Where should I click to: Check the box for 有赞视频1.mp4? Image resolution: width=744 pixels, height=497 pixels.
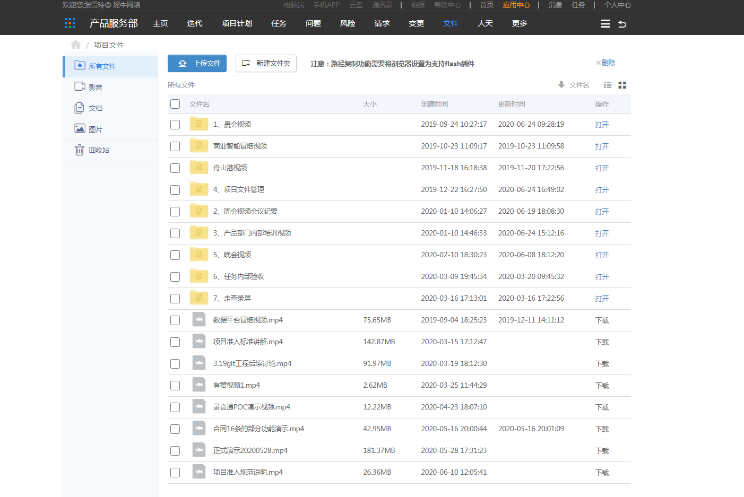pos(175,386)
